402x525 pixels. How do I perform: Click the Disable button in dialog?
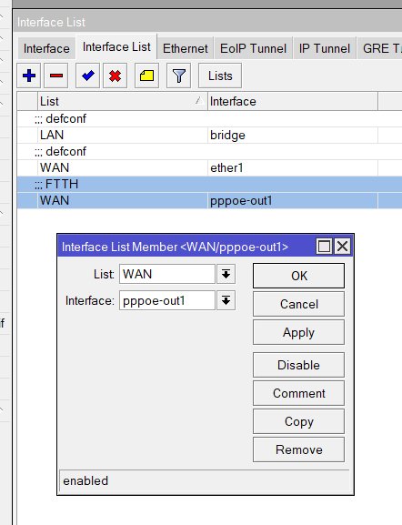point(298,365)
